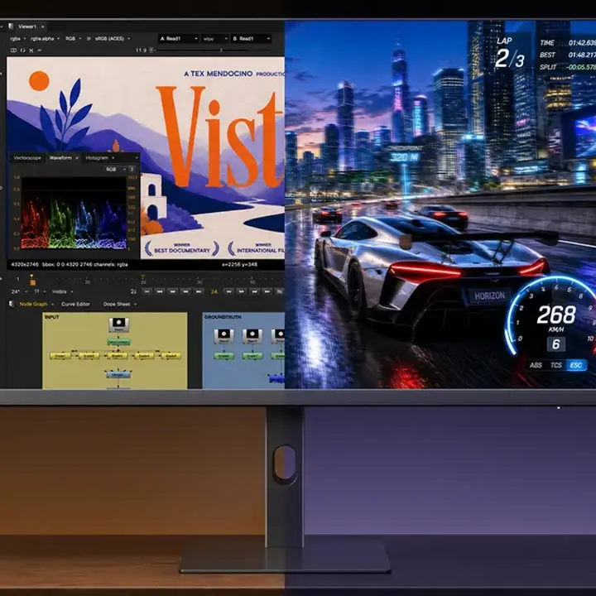Open the scope panel options arrow

(137, 158)
